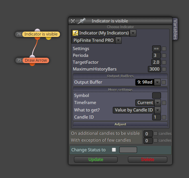Select the Draw Arrow block 75
Screen dimensions: 189x178
[x=36, y=60]
